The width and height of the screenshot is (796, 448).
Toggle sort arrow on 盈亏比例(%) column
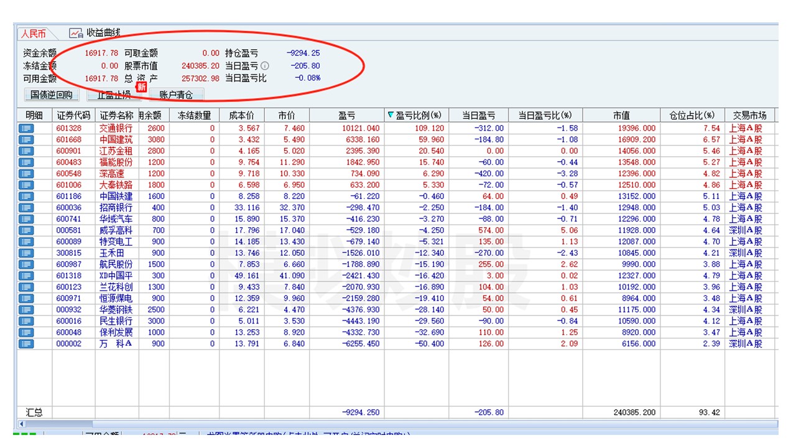[391, 115]
